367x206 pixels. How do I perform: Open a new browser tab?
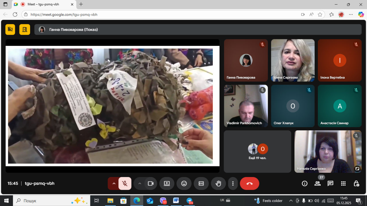click(81, 4)
